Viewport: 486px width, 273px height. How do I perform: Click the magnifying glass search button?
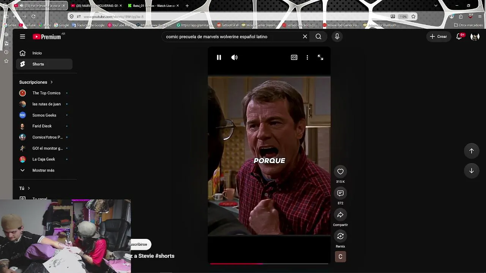coord(319,36)
